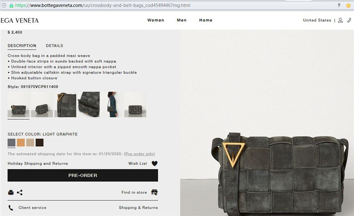Click the wish list heart icon
Image resolution: width=354 pixels, height=216 pixels.
154,164
